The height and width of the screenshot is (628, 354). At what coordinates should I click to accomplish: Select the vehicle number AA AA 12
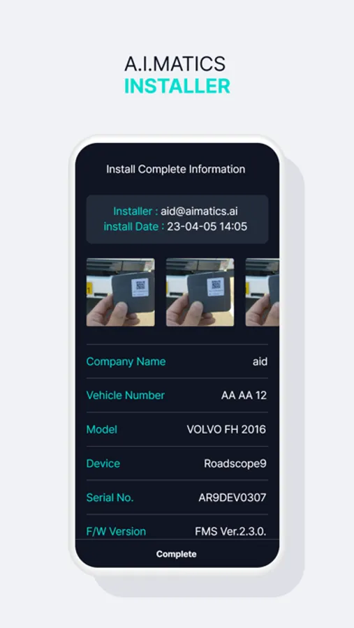(244, 396)
